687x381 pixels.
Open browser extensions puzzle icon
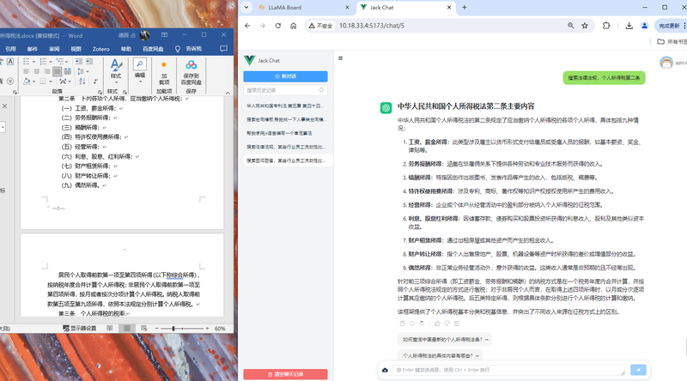click(x=606, y=26)
